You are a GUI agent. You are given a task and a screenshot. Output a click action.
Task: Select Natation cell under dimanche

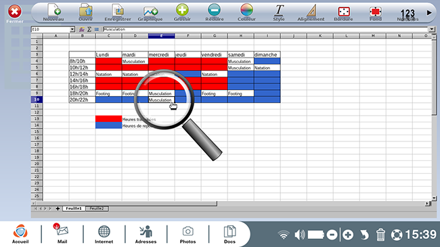(x=267, y=68)
